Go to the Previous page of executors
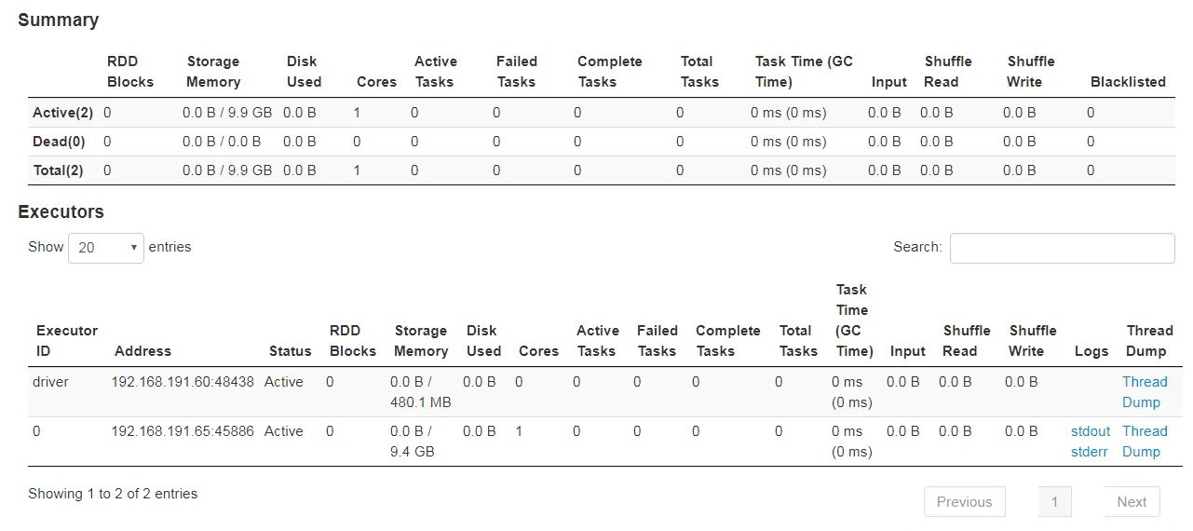Image resolution: width=1193 pixels, height=531 pixels. [x=964, y=502]
